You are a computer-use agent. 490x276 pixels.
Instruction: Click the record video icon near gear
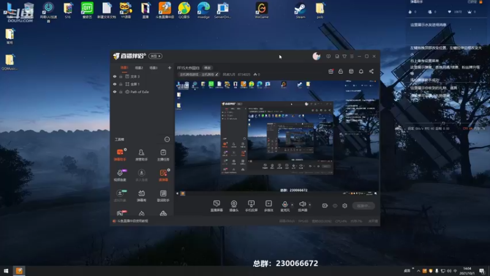point(325,205)
